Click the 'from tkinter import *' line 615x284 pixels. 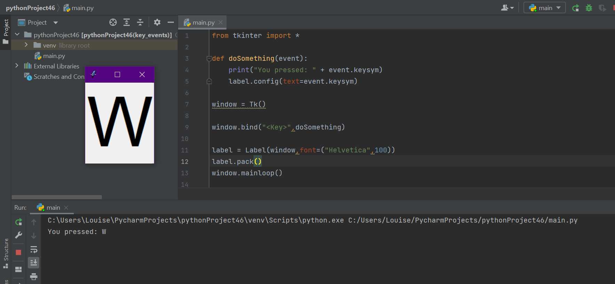click(x=256, y=35)
